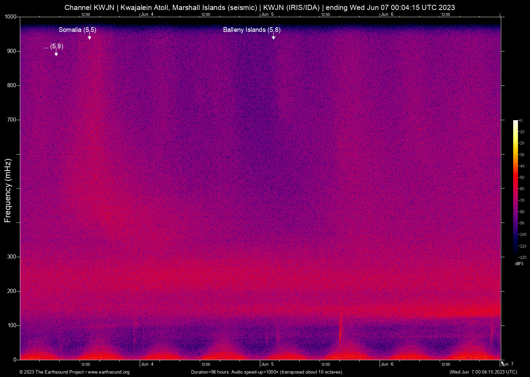The image size is (530, 377).
Task: Click the Balleny Islands (5.8) label text
Action: coord(252,30)
